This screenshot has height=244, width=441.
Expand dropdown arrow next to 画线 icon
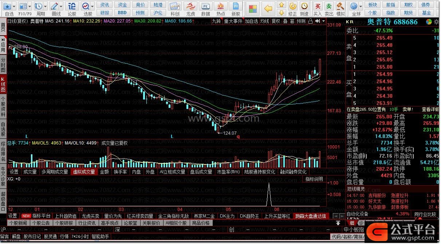(x=60, y=6)
